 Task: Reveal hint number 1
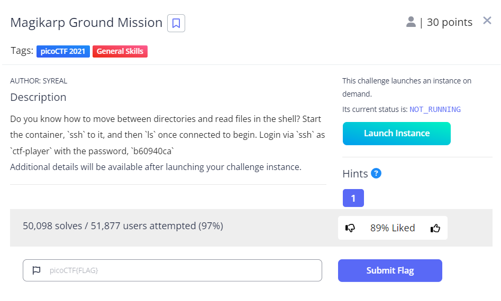353,198
